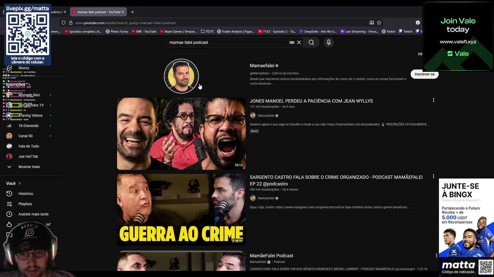Bookmark this page with the star icon
Image resolution: width=494 pixels, height=277 pixels.
coord(379,23)
